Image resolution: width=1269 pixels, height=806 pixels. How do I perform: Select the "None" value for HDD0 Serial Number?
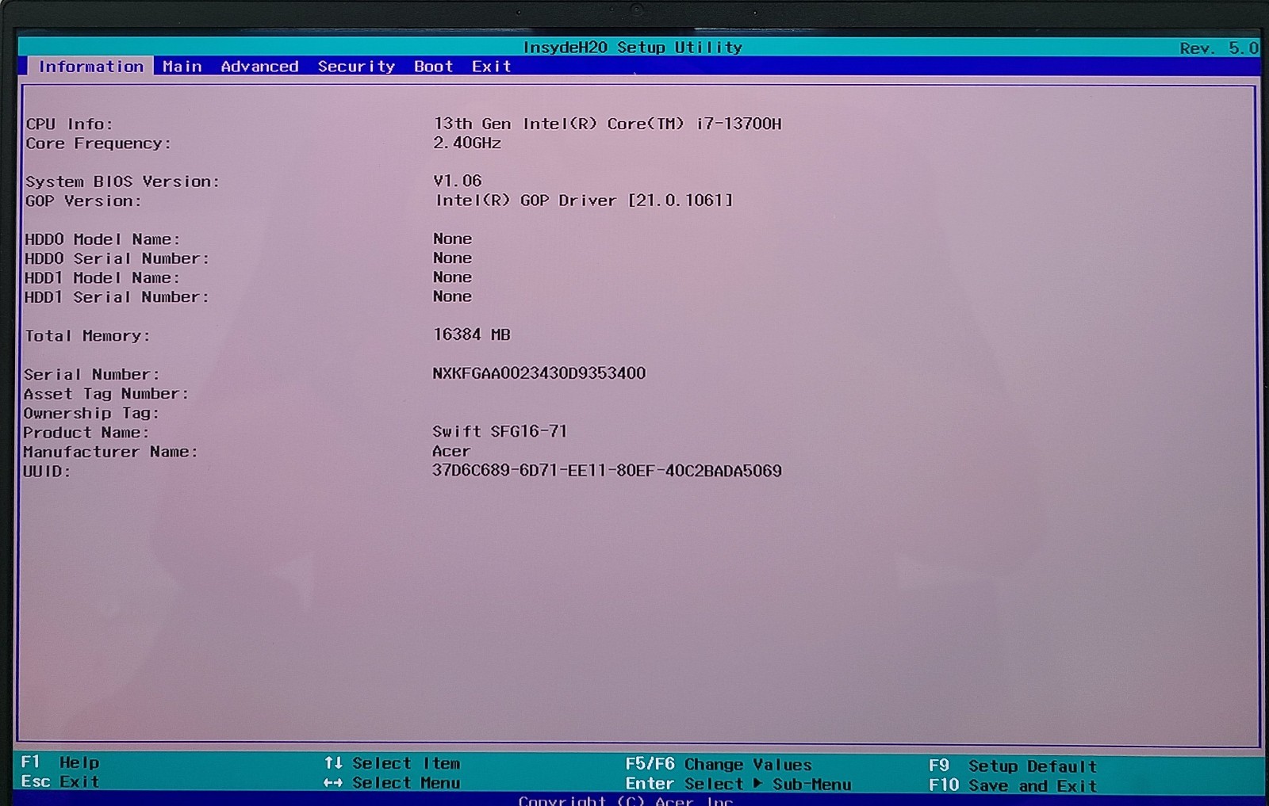tap(452, 258)
